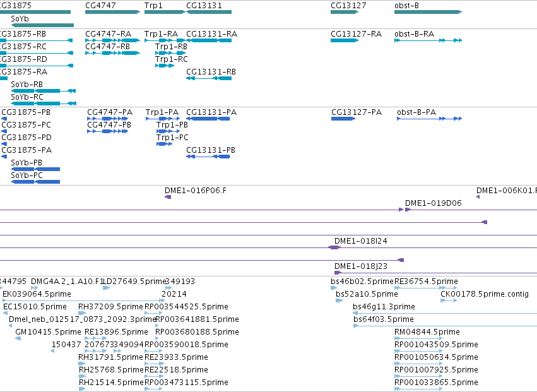Select EST bs46g11.3prime
The height and width of the screenshot is (392, 537).
pos(445,313)
